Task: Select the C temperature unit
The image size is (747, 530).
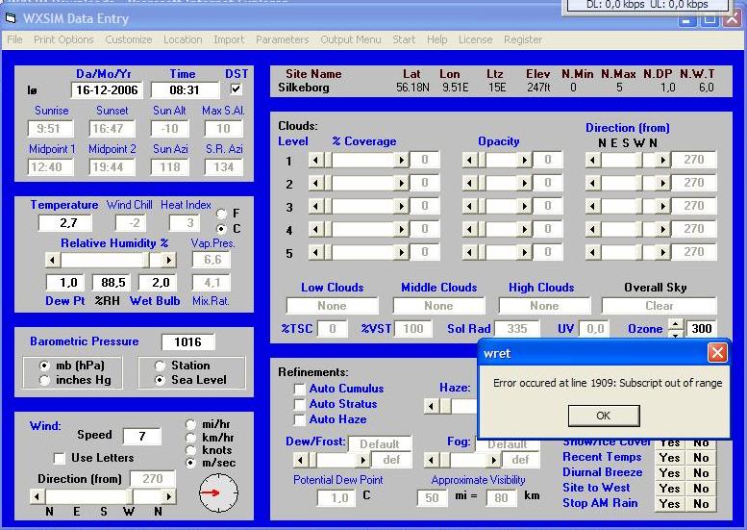Action: [221, 229]
